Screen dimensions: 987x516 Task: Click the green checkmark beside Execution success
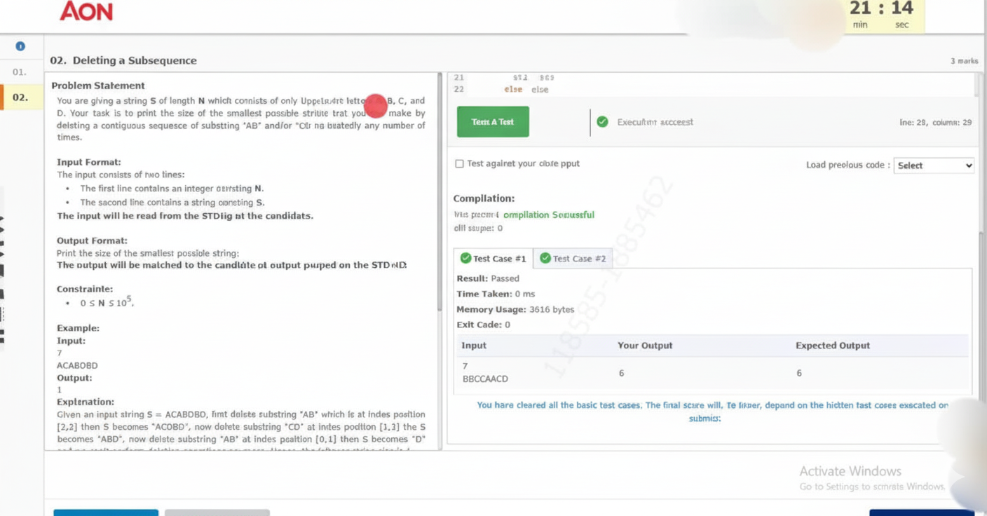602,121
